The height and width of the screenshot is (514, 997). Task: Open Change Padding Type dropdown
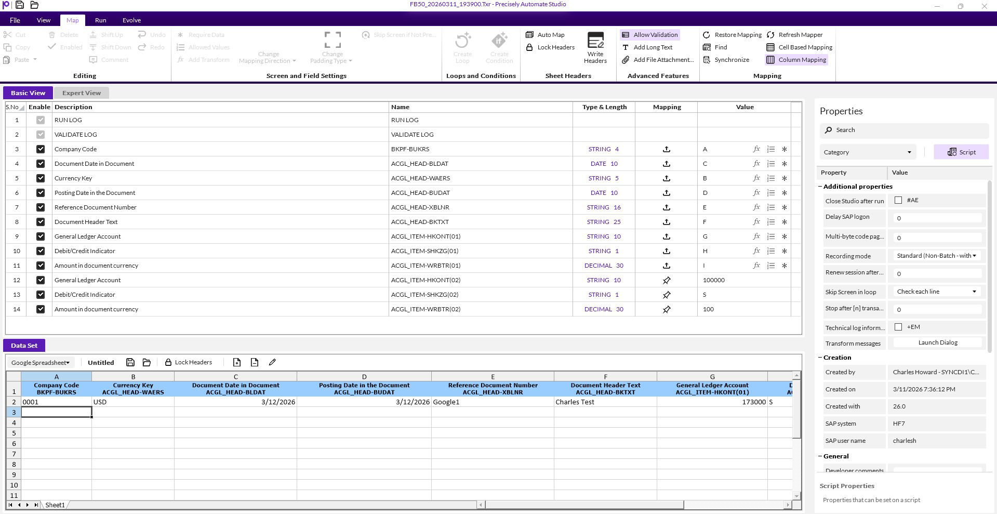[331, 47]
